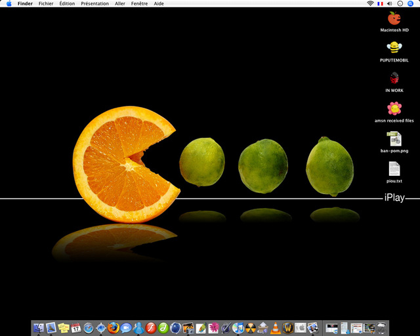
Task: Open iPhoto camera icon in Dock
Action: [188, 327]
